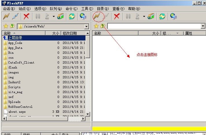Select the site_mag folder
Image resolution: width=206 pixels, height=135 pixels.
(x=44, y=92)
